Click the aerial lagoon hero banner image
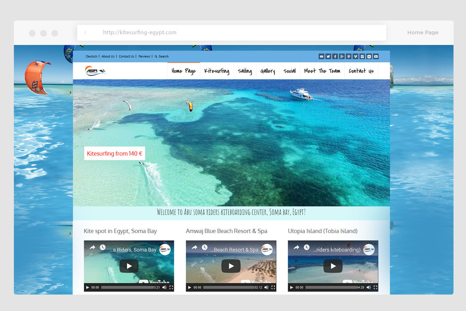 (231, 143)
